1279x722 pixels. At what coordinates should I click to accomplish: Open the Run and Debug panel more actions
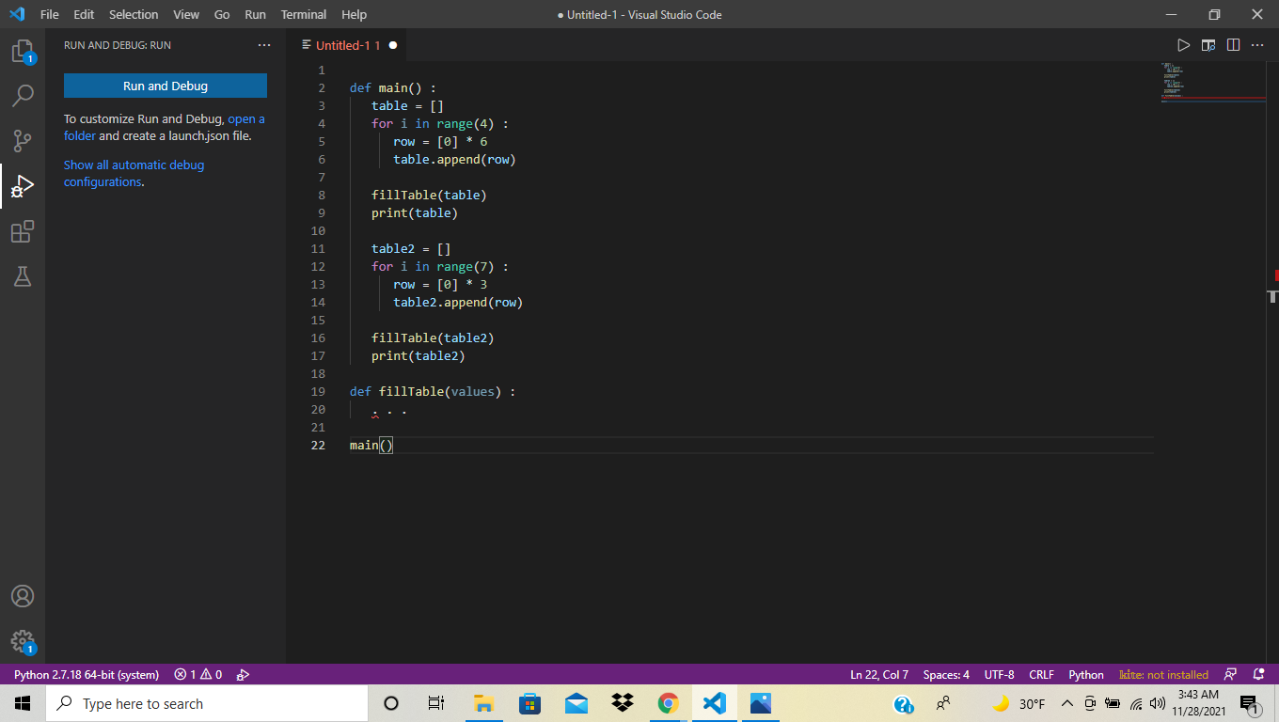263,45
